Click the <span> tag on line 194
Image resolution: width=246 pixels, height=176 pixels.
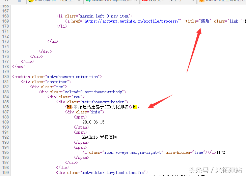80,147
